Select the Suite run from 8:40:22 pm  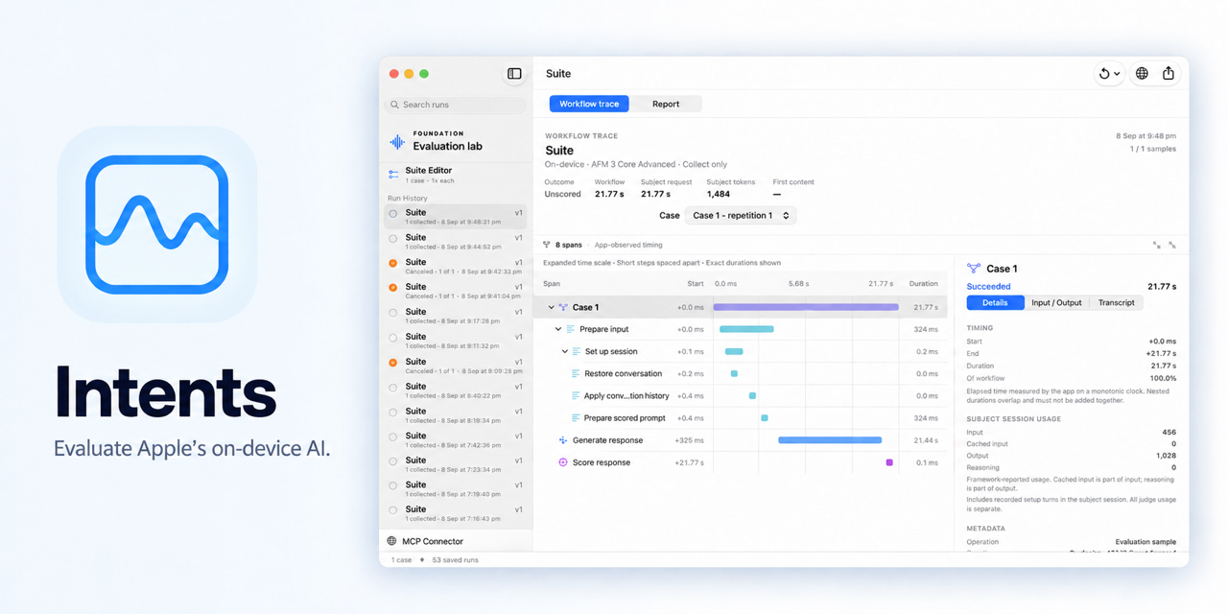tap(456, 390)
